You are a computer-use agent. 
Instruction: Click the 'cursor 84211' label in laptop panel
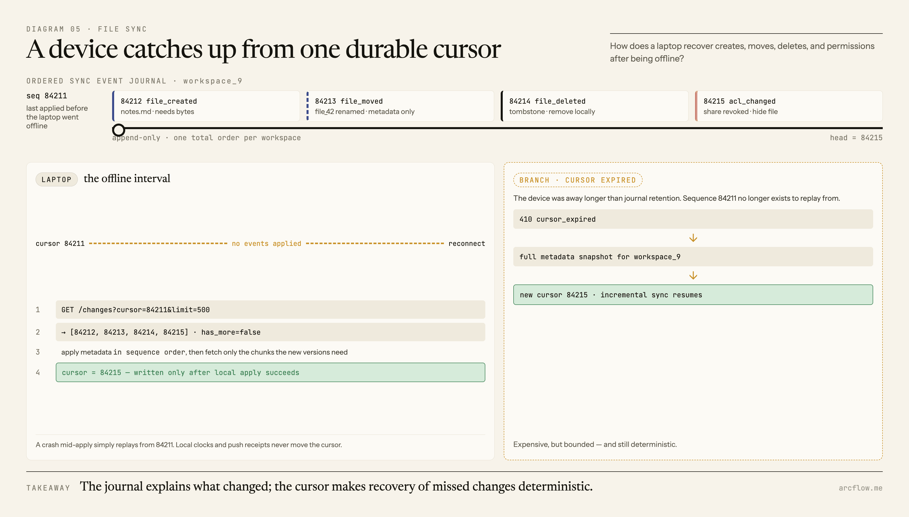pyautogui.click(x=60, y=244)
